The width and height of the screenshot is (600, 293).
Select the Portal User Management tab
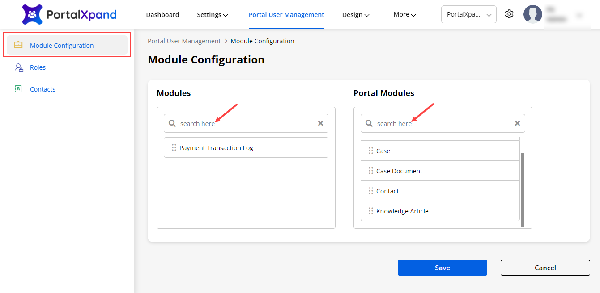[x=286, y=15]
